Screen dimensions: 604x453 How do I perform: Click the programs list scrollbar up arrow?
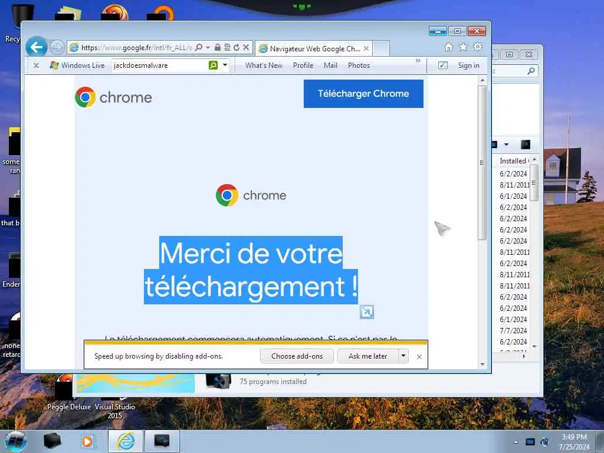pos(534,159)
